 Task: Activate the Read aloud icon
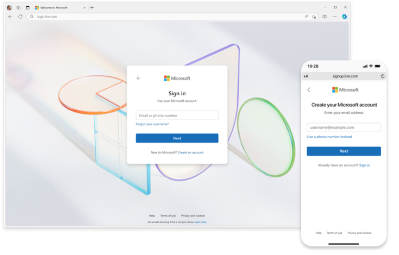[x=306, y=16]
